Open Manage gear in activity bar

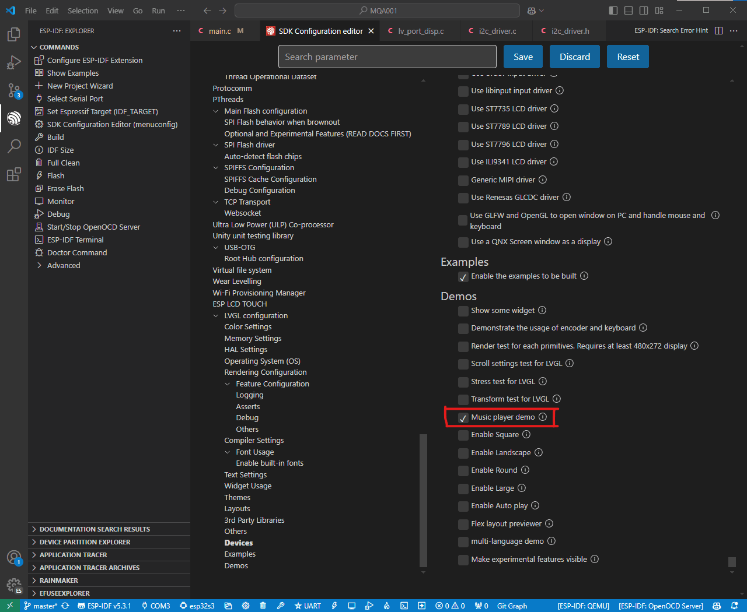click(14, 586)
